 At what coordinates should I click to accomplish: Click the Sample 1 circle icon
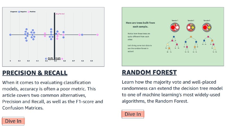tap(175, 27)
